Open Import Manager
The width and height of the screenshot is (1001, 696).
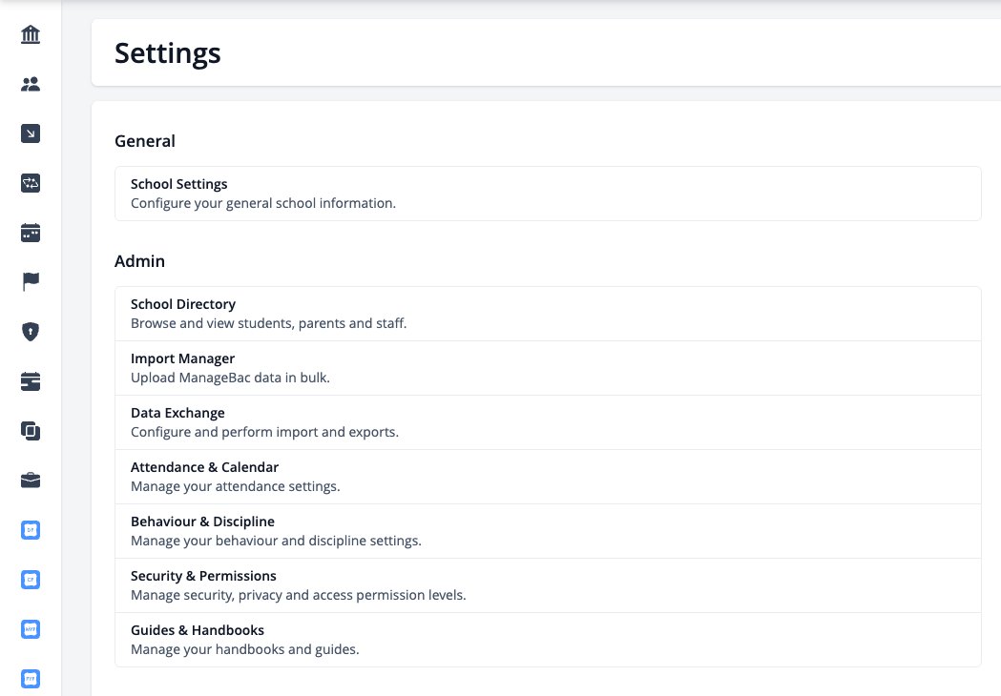tap(548, 368)
